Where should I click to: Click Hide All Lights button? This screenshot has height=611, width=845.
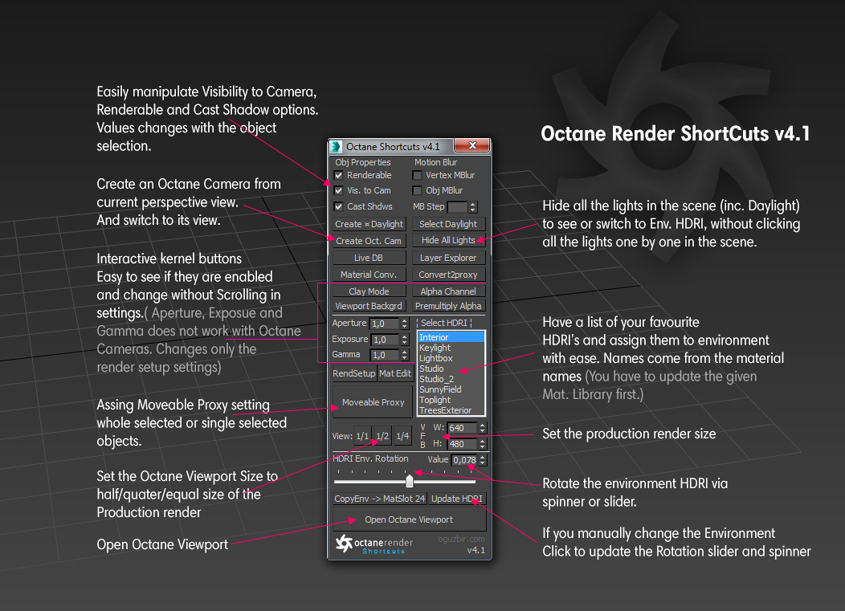click(448, 240)
